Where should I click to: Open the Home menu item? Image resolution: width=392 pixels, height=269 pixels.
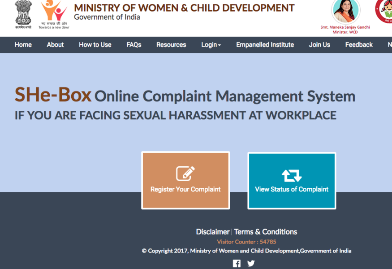coord(23,45)
